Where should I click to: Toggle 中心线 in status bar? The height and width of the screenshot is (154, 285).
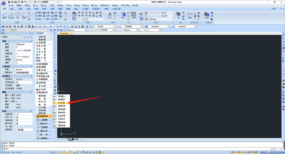(x=244, y=152)
